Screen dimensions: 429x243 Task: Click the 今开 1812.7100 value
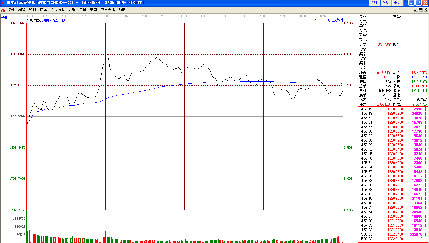pos(419,82)
